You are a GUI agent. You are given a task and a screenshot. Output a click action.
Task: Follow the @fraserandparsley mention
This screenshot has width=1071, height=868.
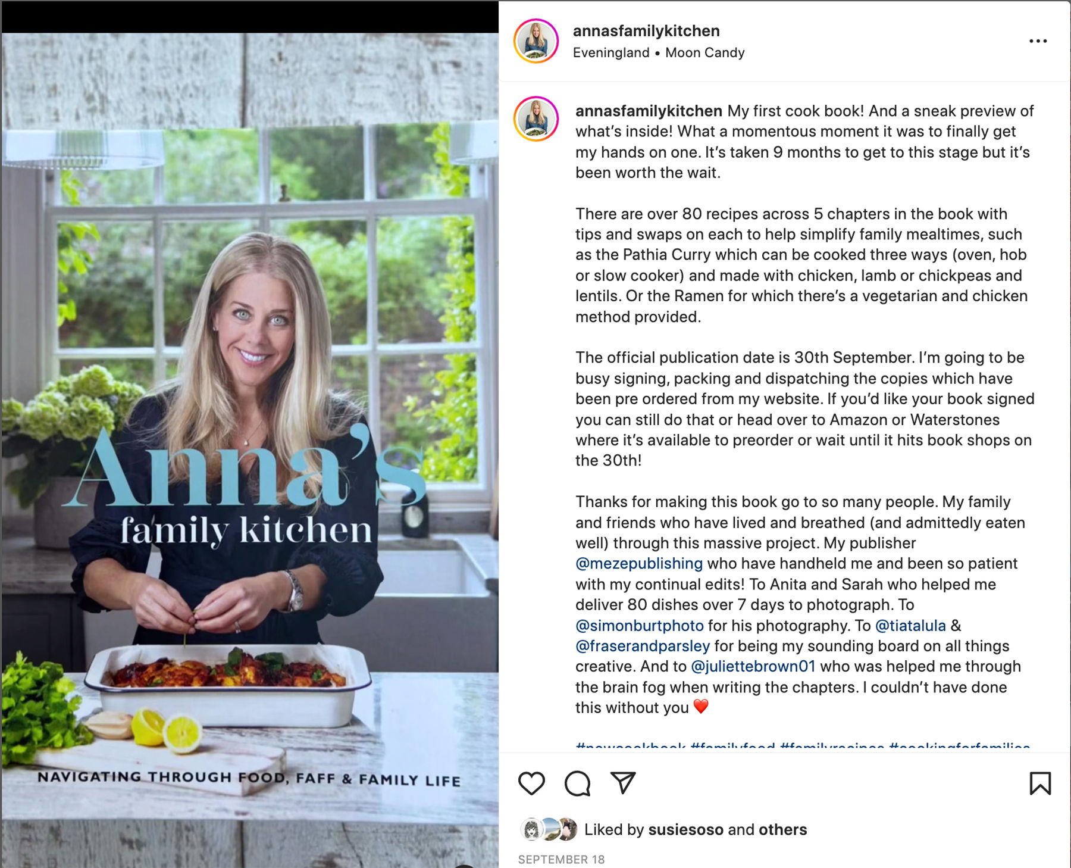tap(643, 646)
